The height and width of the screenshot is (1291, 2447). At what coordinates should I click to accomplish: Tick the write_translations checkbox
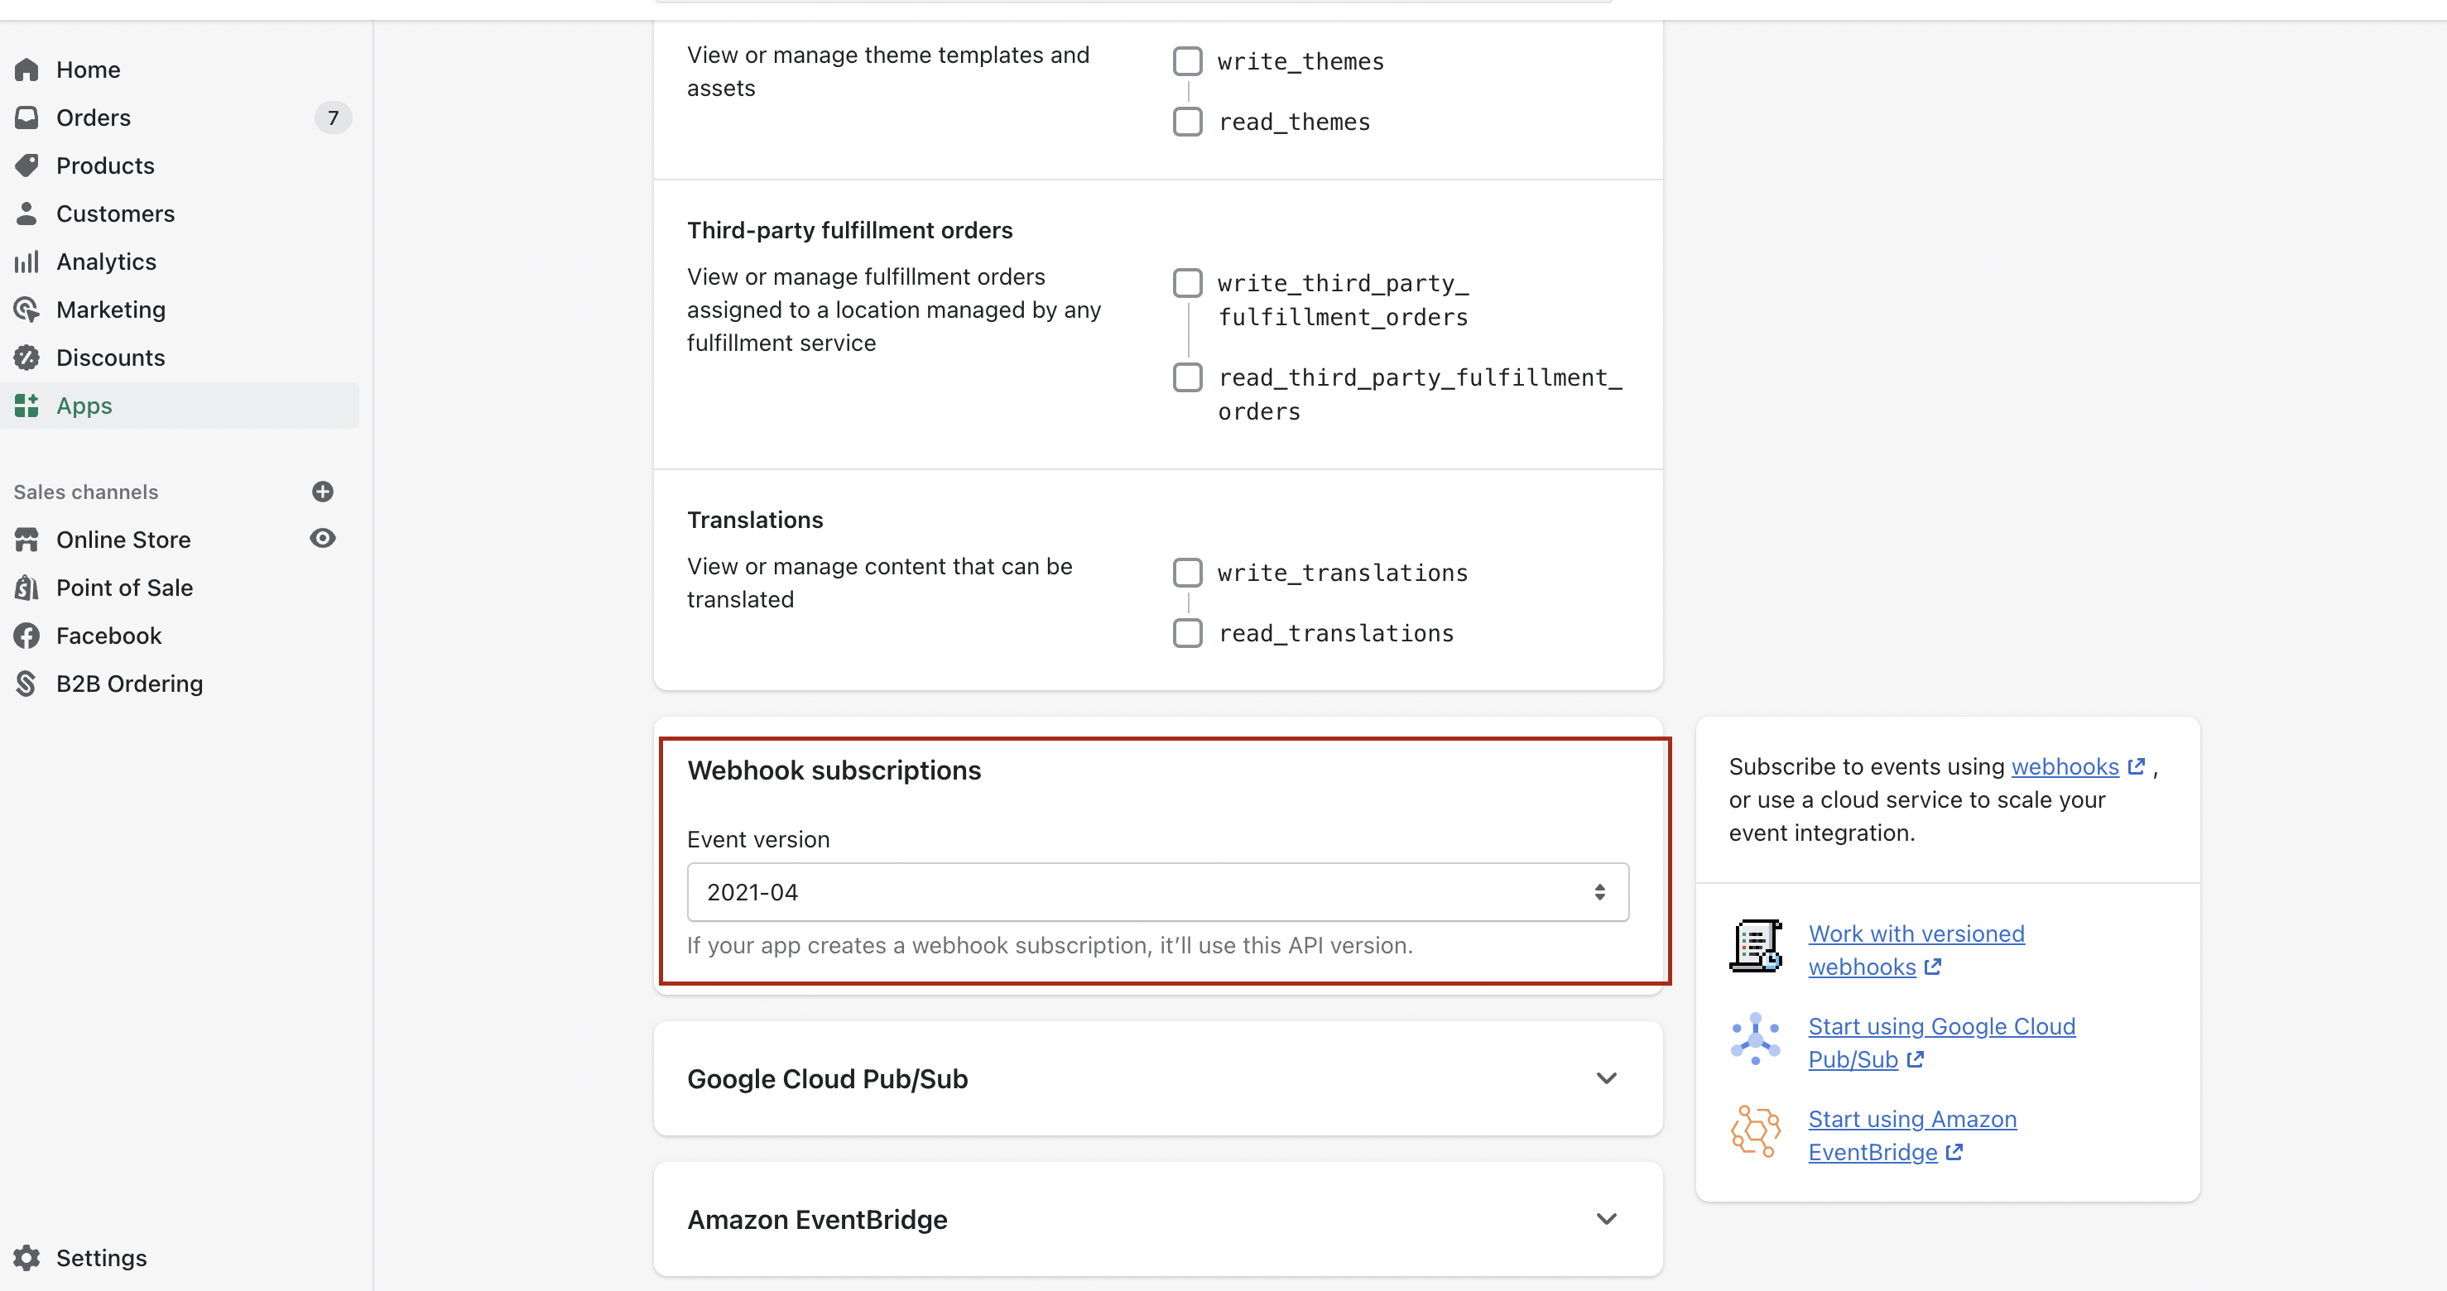click(x=1187, y=573)
